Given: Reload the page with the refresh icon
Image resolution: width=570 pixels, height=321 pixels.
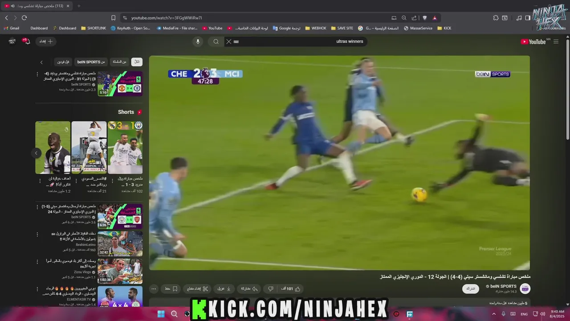Looking at the screenshot, I should 24,18.
